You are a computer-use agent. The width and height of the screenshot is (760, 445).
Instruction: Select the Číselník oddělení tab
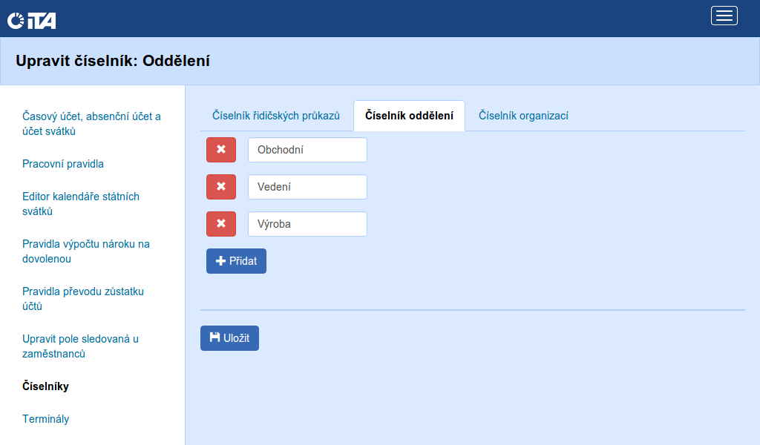409,116
